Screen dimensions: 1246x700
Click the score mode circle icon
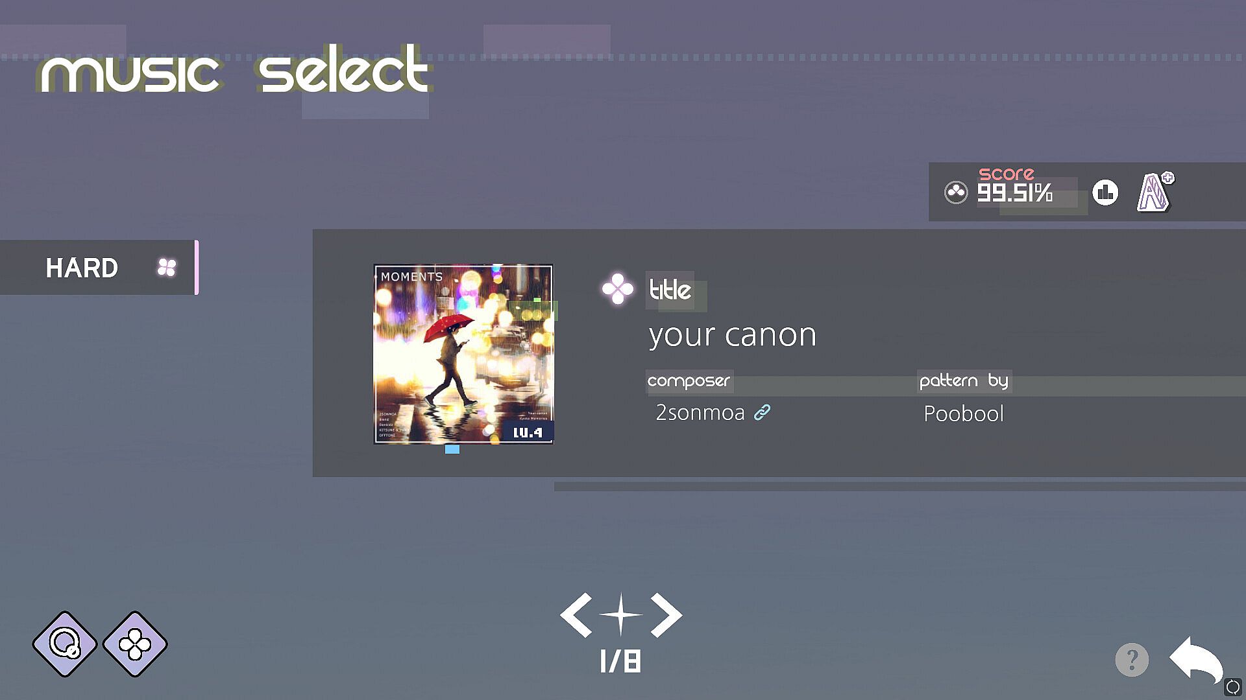coord(956,192)
